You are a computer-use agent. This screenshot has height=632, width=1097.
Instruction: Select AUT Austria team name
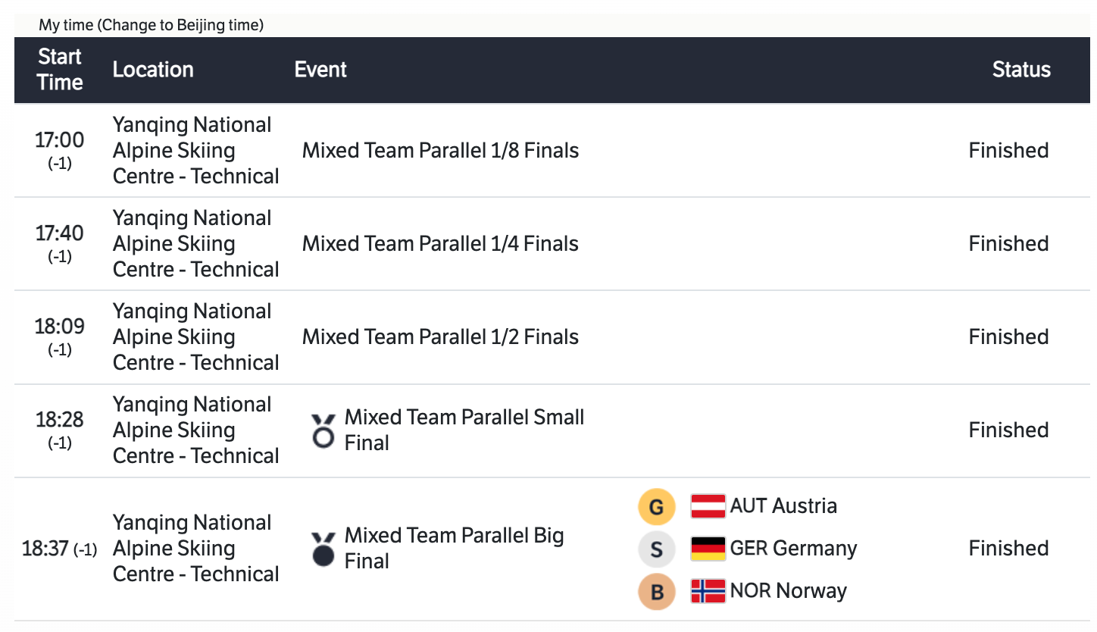(783, 506)
